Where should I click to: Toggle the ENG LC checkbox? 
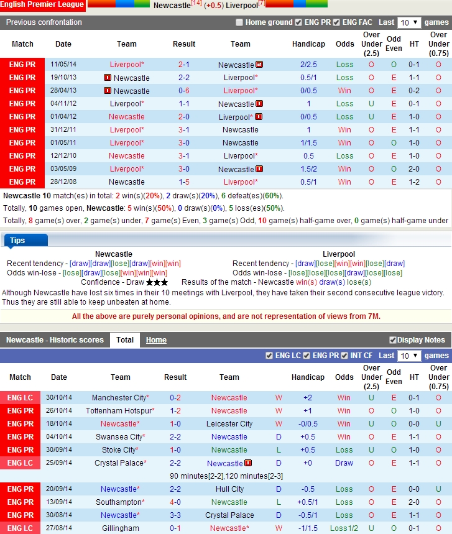tap(269, 356)
